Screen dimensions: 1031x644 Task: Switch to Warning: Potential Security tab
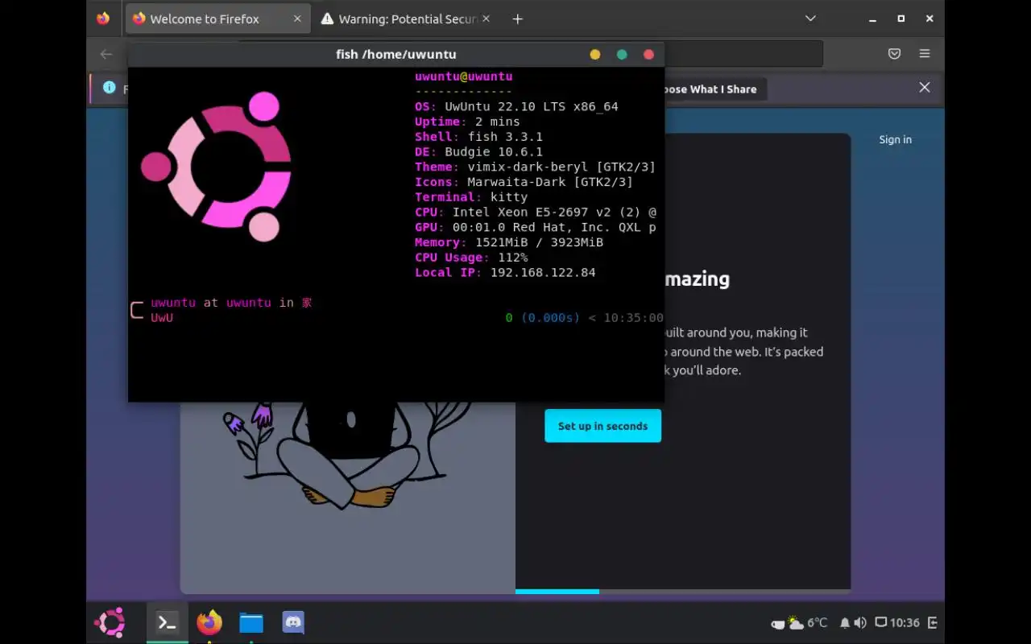407,19
